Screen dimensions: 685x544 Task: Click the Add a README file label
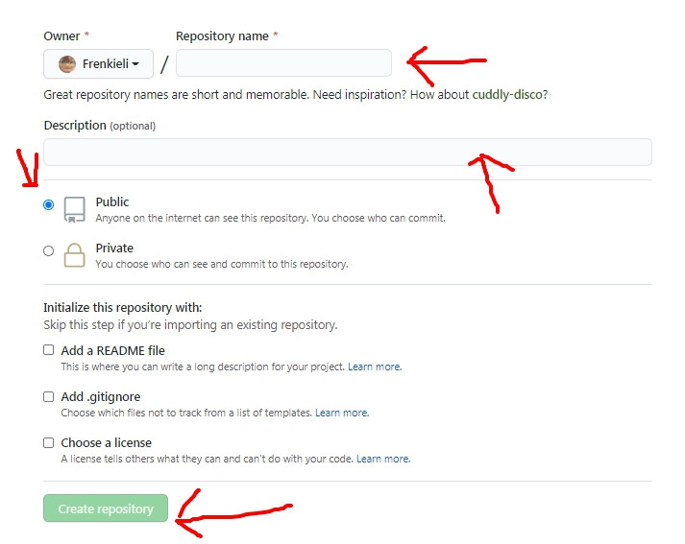(112, 351)
